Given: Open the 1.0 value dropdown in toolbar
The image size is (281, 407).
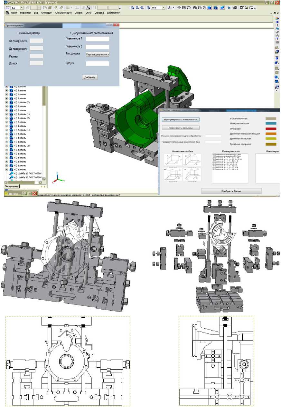Looking at the screenshot, I should pos(22,7).
